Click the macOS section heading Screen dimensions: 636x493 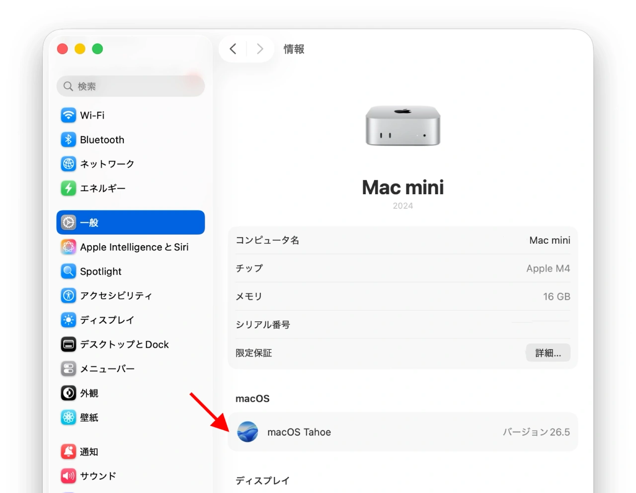pyautogui.click(x=252, y=399)
